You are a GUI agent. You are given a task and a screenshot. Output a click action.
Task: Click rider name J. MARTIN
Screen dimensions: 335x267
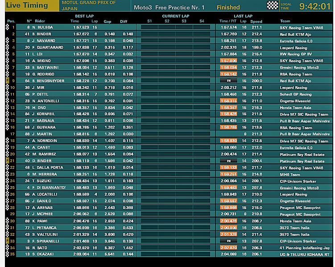click(x=42, y=134)
